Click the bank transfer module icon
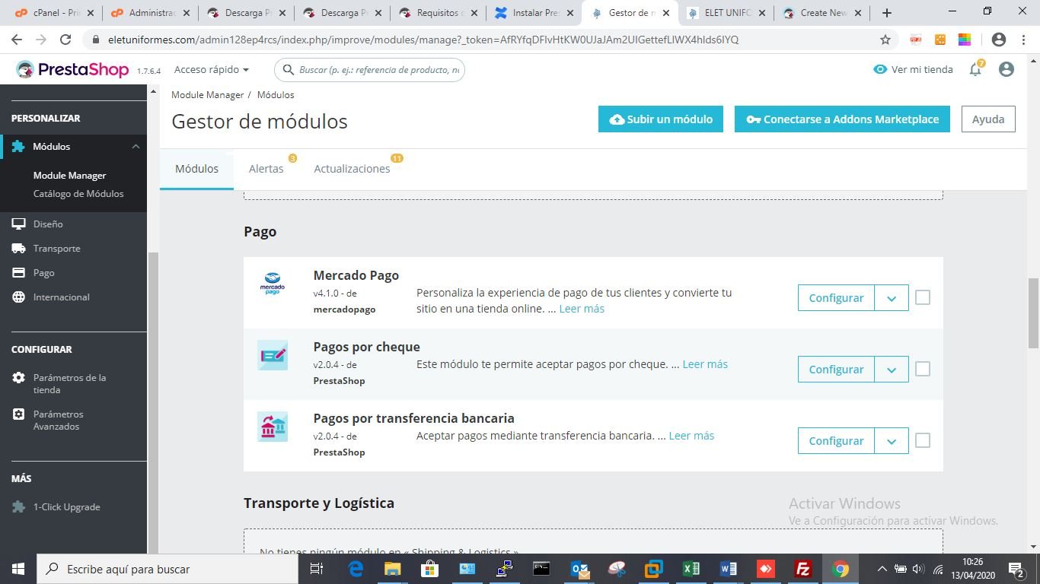This screenshot has width=1040, height=584. click(273, 427)
